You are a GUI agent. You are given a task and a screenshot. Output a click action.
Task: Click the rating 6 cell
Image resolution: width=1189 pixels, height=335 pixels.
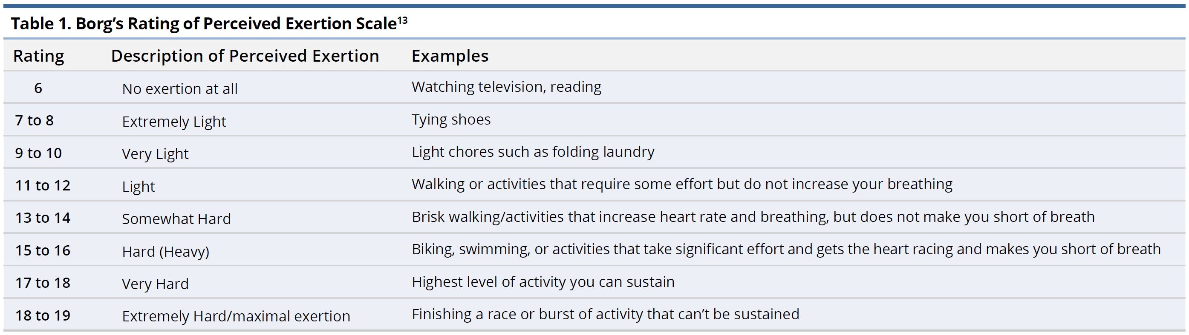(38, 88)
